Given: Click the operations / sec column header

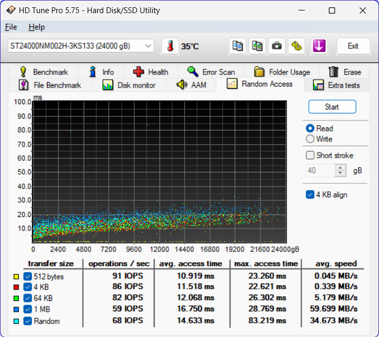Looking at the screenshot, I should pyautogui.click(x=119, y=264).
